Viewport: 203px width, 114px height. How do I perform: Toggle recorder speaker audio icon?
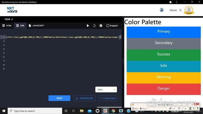pyautogui.click(x=194, y=108)
